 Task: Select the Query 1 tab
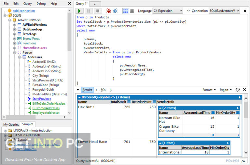[82, 4]
